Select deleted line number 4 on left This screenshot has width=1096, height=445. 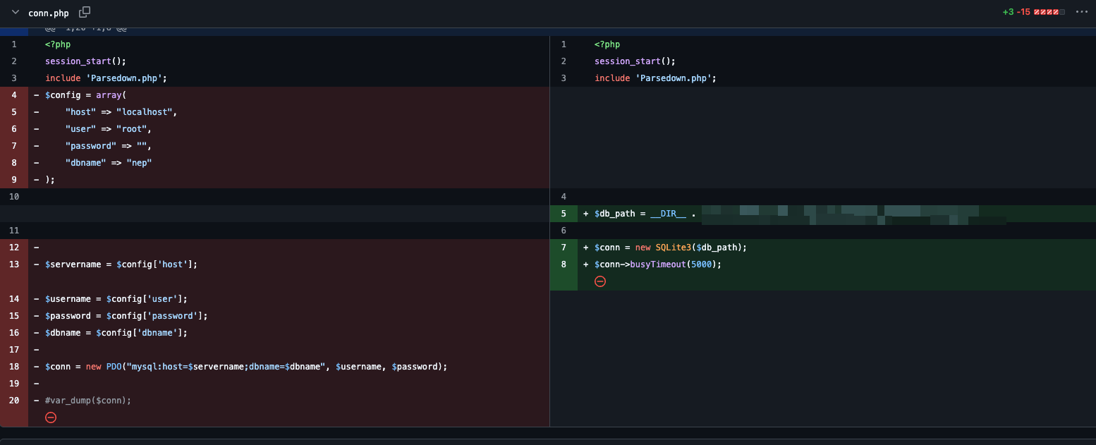(14, 95)
